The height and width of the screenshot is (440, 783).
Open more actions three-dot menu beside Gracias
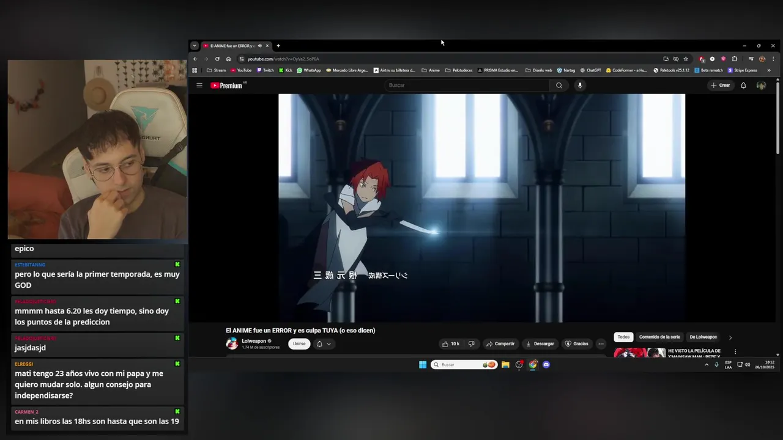tap(601, 344)
